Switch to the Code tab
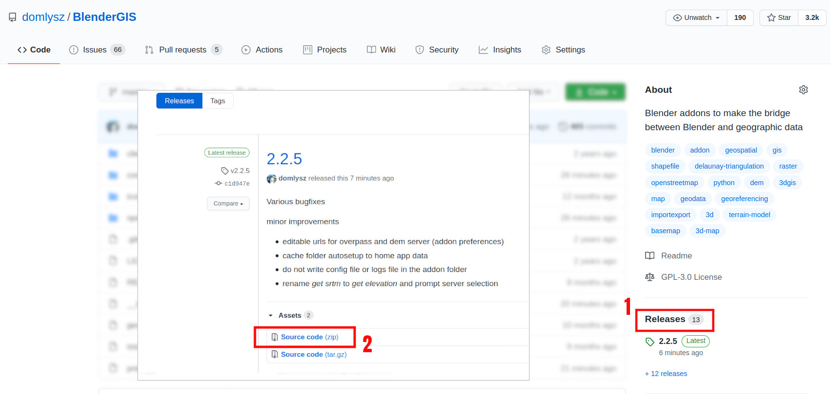This screenshot has height=394, width=830. (x=34, y=50)
